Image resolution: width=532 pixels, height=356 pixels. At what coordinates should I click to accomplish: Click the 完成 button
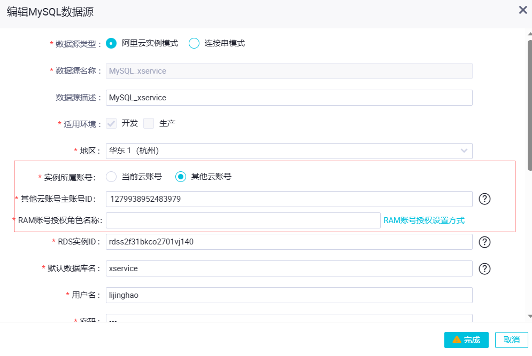click(466, 340)
